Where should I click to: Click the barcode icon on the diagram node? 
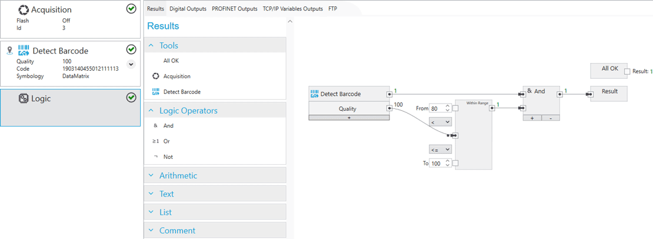[315, 94]
